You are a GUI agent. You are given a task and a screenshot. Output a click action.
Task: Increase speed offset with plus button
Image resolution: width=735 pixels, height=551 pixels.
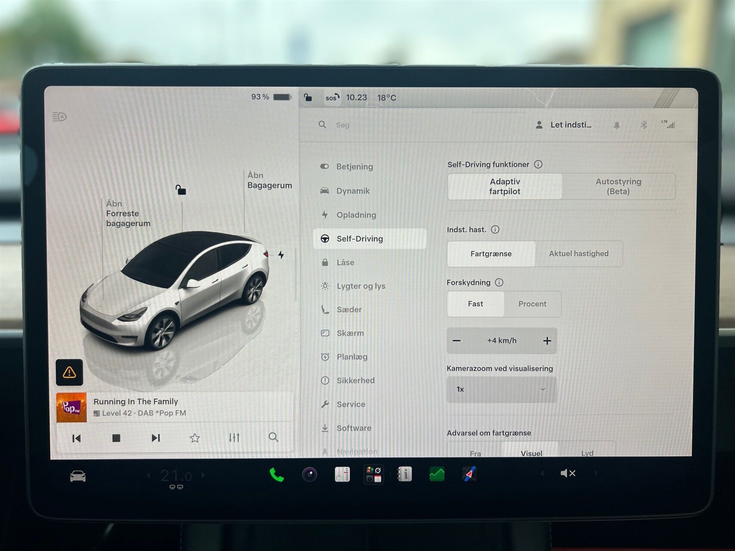547,341
